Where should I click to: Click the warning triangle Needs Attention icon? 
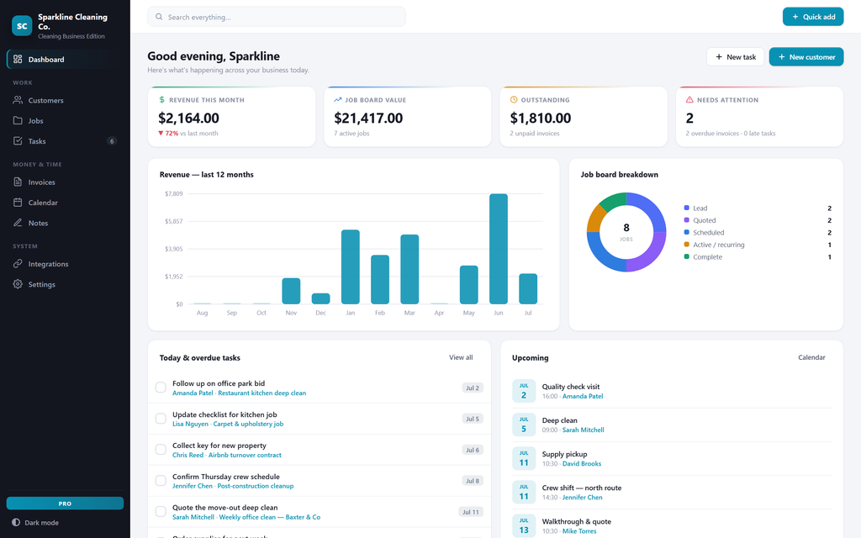pyautogui.click(x=689, y=100)
